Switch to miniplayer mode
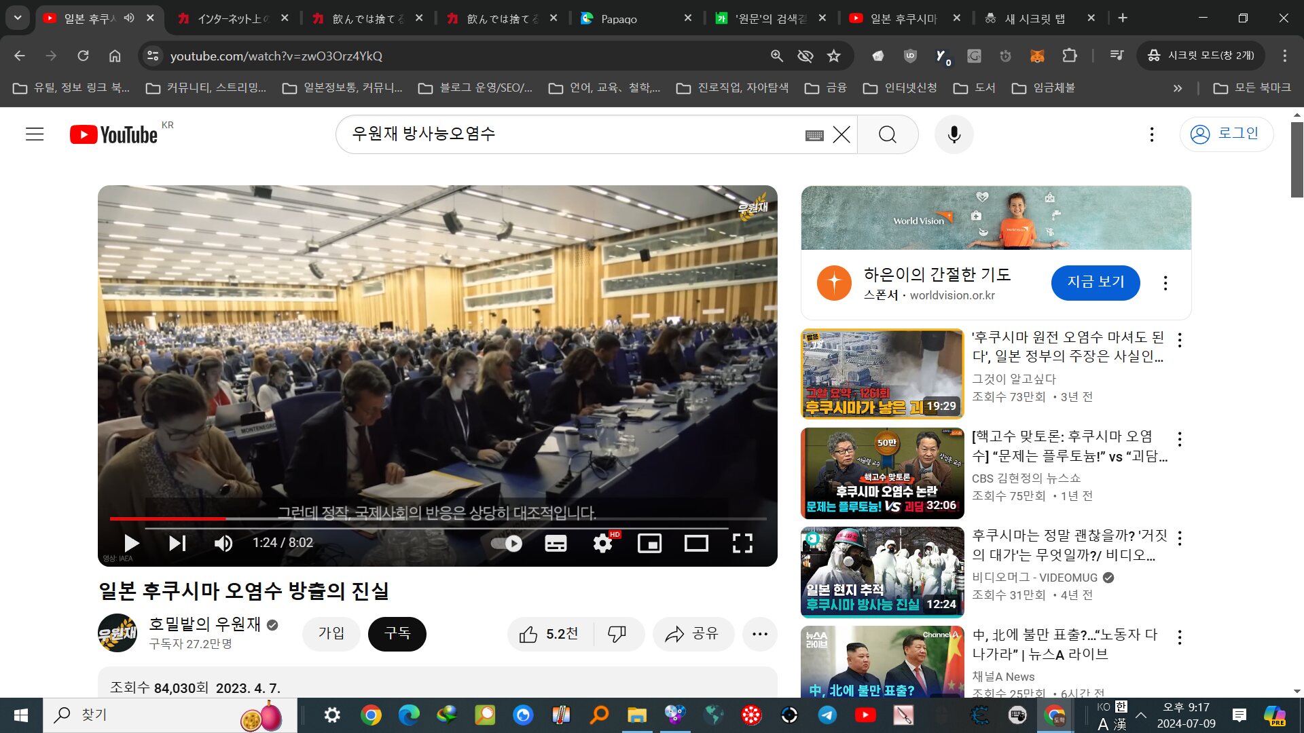This screenshot has width=1304, height=733. tap(649, 543)
